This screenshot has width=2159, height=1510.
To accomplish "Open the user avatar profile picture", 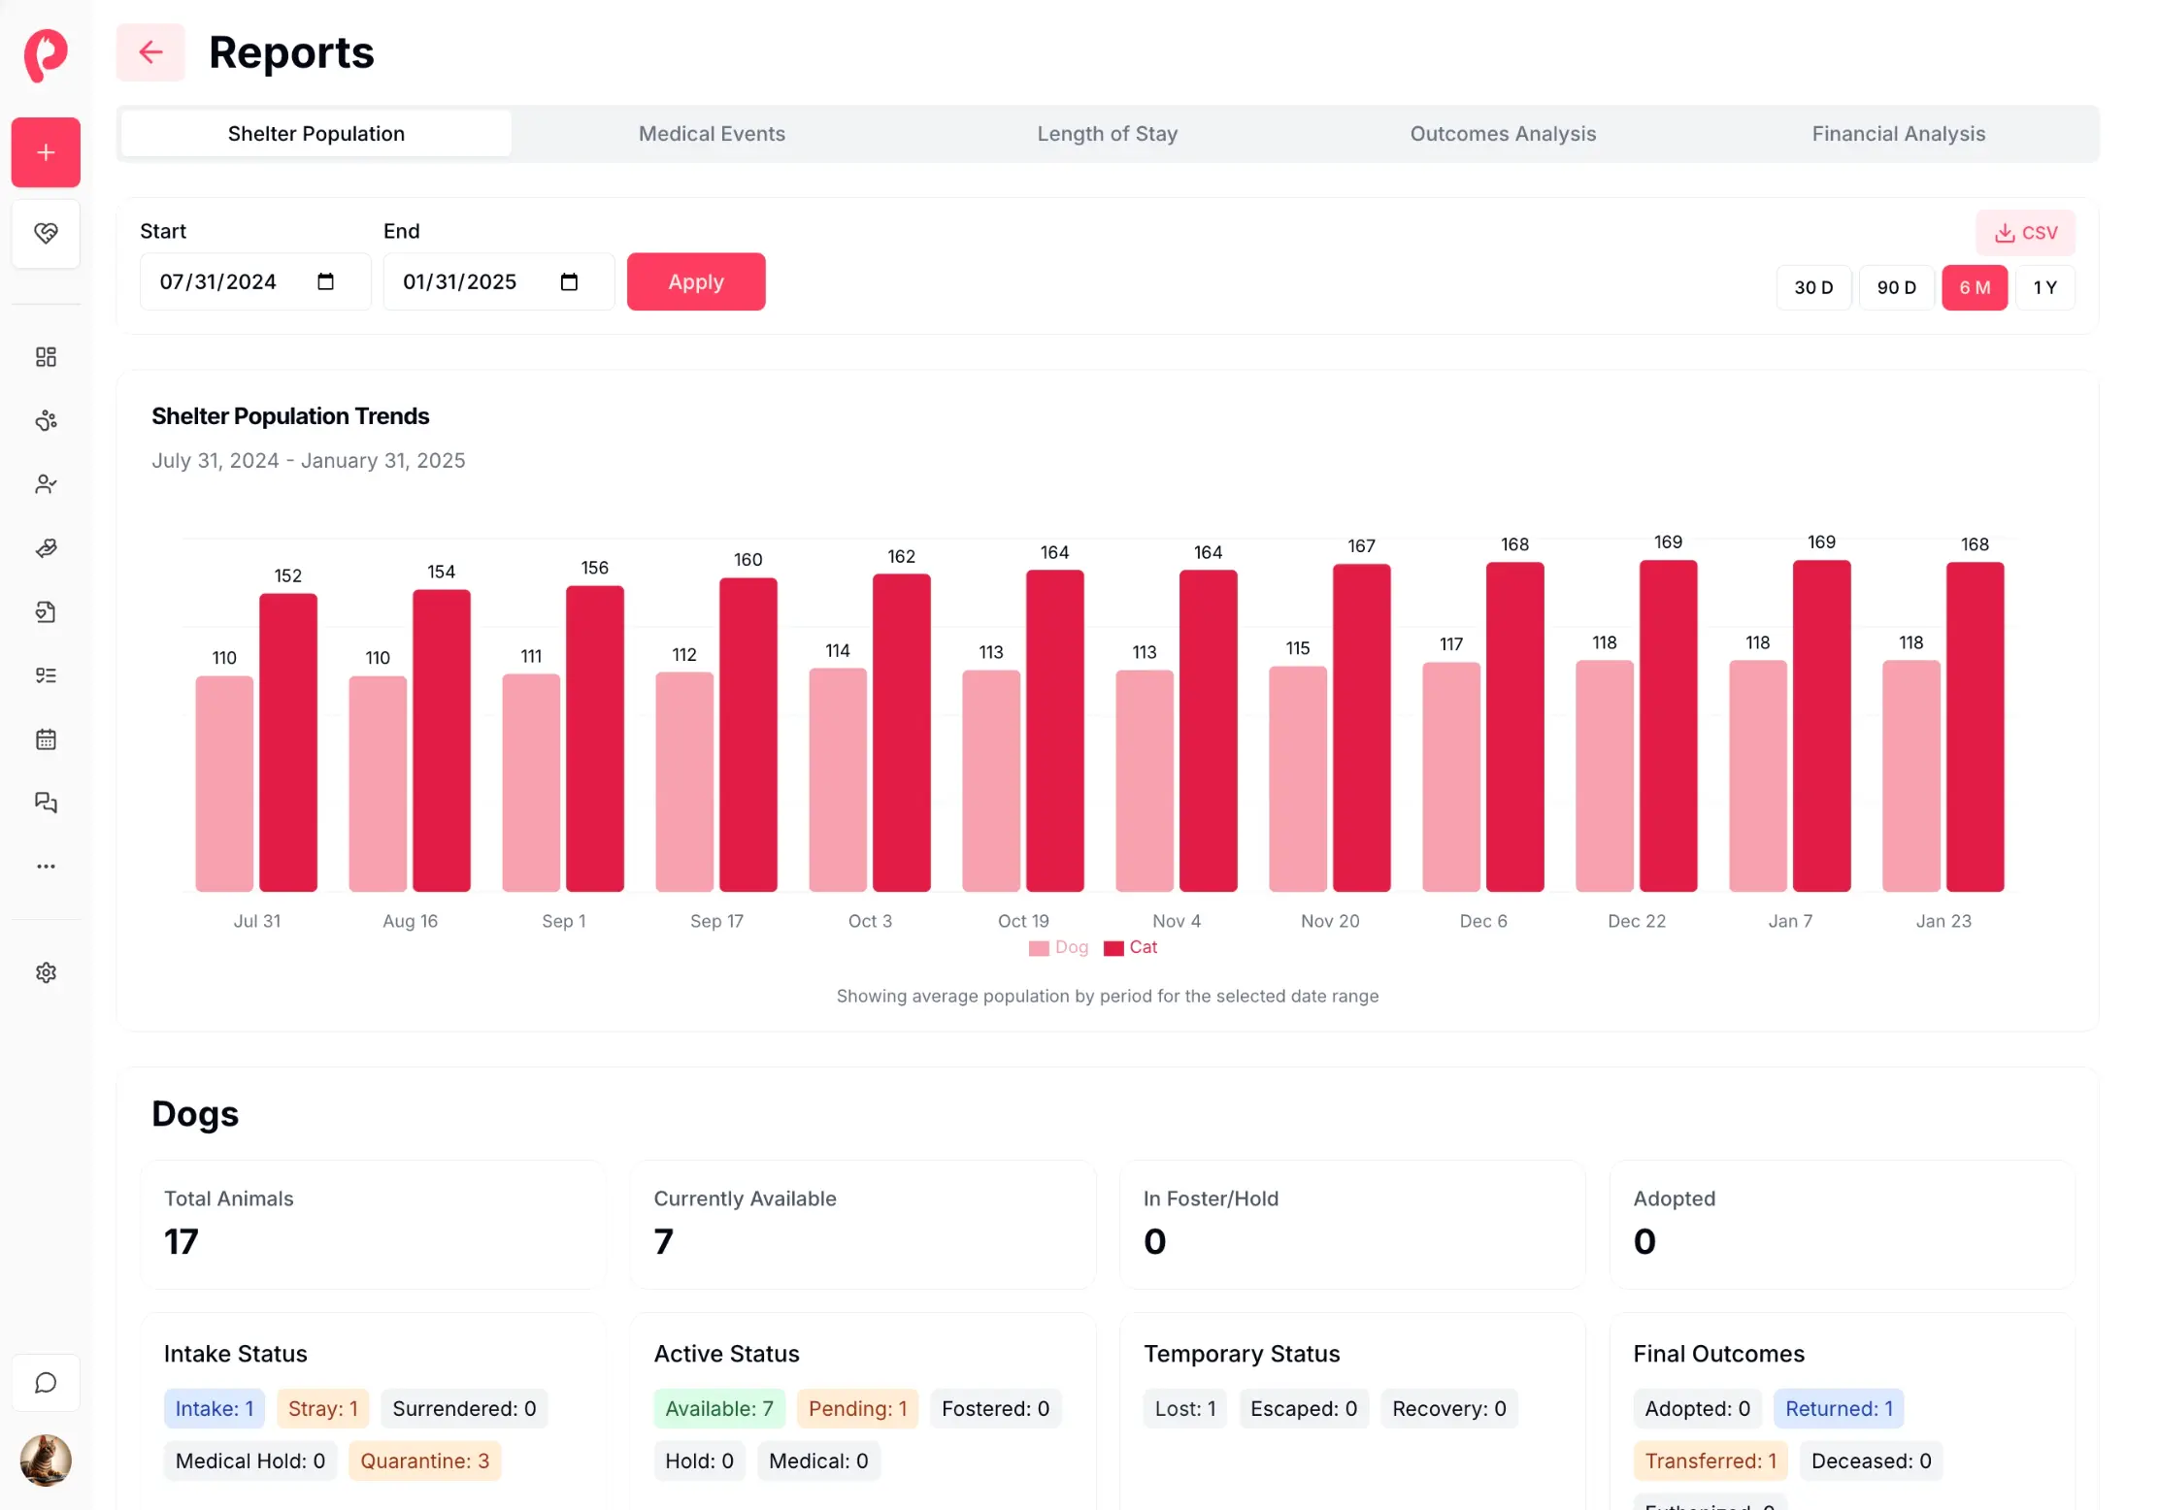I will click(x=46, y=1461).
